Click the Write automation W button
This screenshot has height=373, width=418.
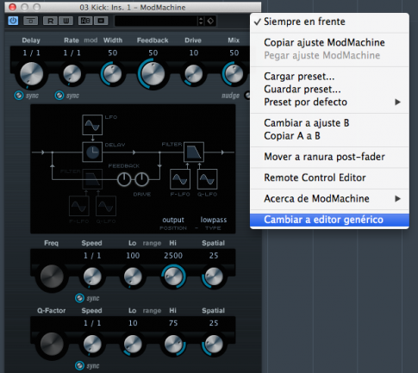[x=66, y=21]
